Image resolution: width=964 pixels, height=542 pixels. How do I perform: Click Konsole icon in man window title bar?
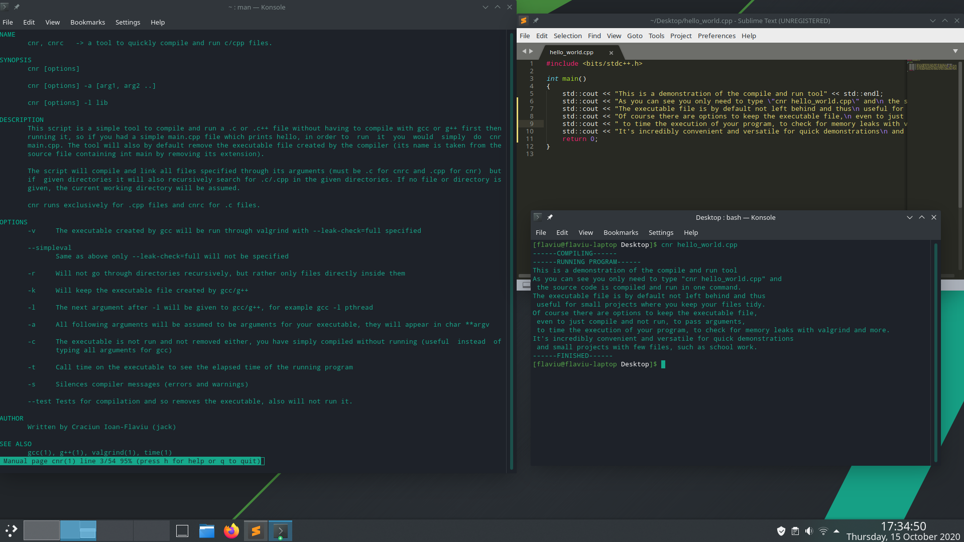[x=5, y=7]
